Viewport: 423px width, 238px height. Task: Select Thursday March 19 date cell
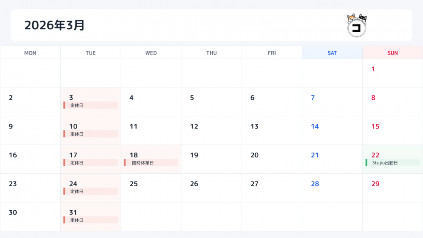(211, 159)
